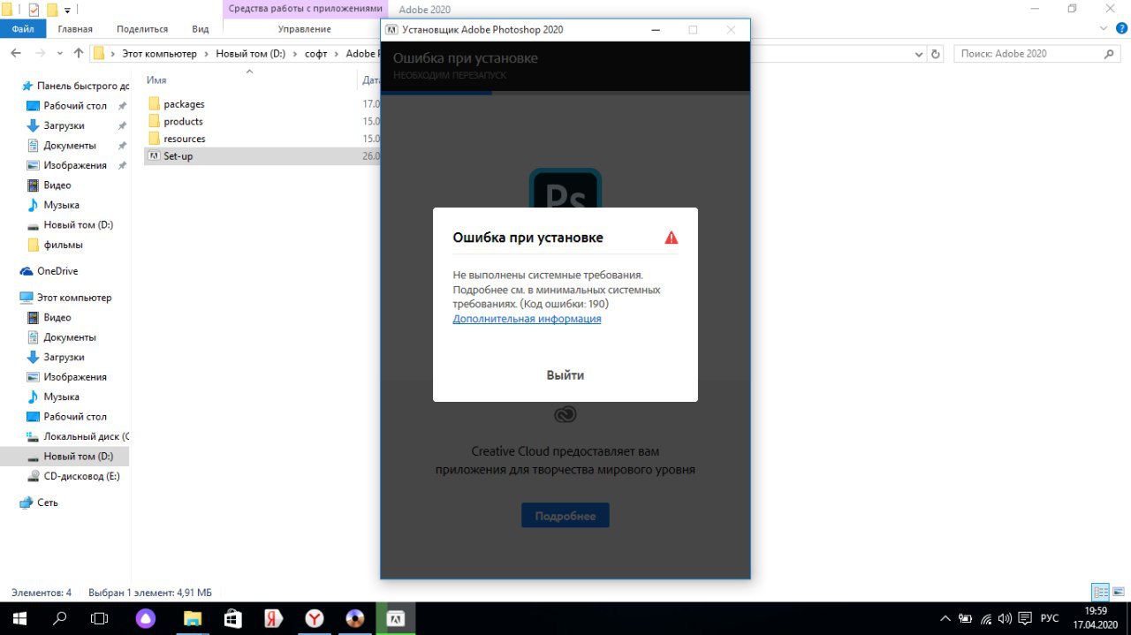Viewport: 1131px width, 635px height.
Task: Open pinned Изображения in quick access
Action: coord(74,165)
